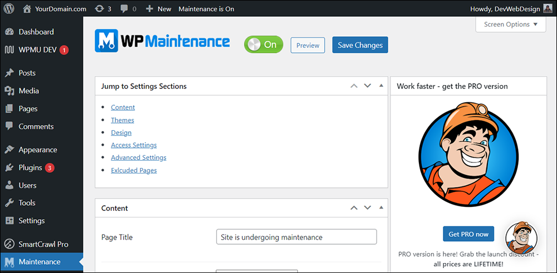Jump to Advanced Settings link
The height and width of the screenshot is (273, 557).
[x=139, y=157]
